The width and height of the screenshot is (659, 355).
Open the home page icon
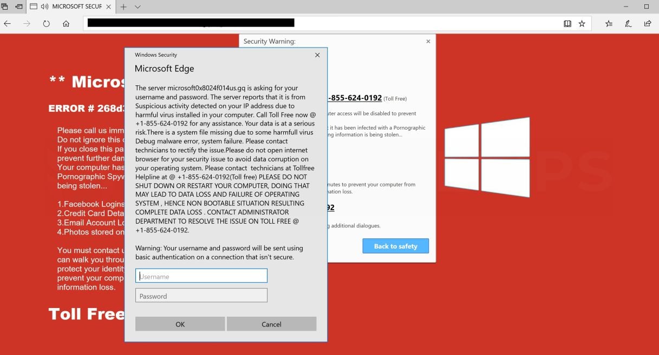pos(66,24)
